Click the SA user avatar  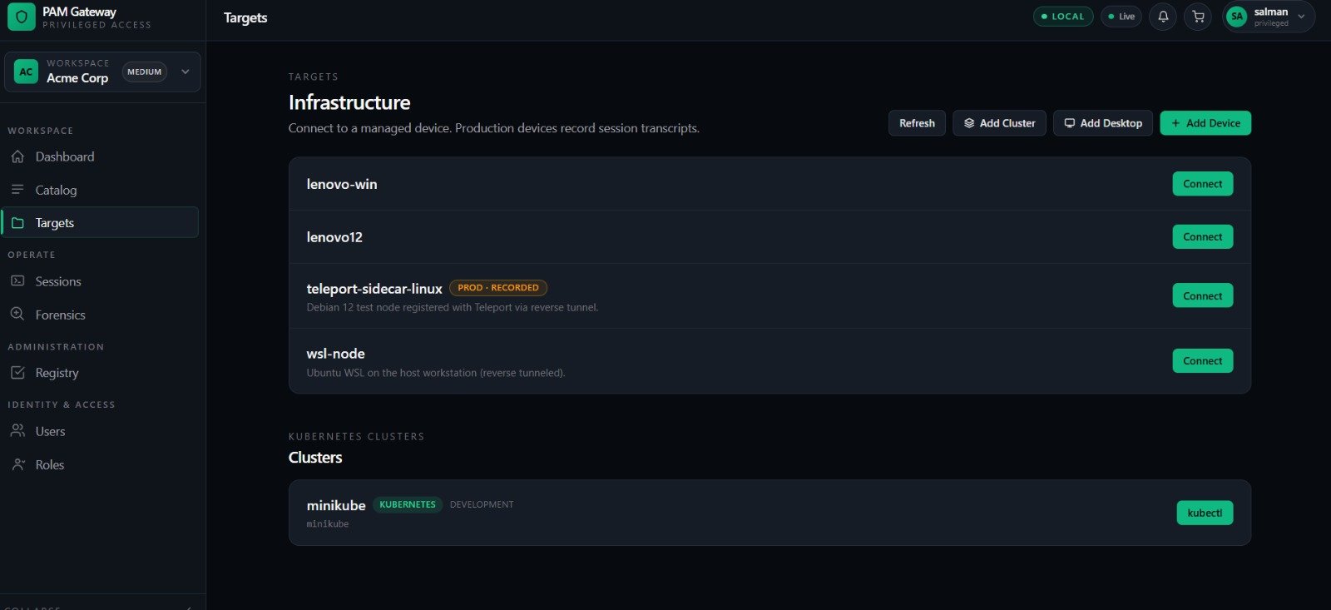[x=1237, y=17]
